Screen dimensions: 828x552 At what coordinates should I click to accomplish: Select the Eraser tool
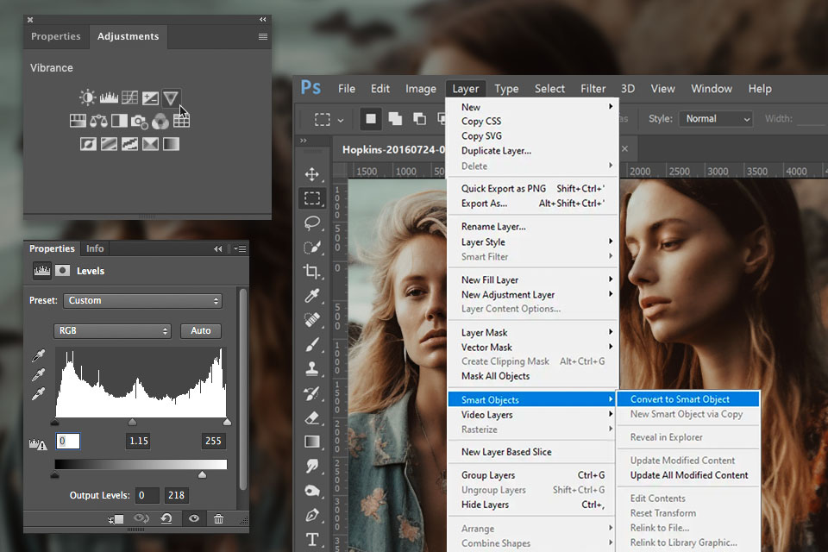tap(312, 417)
